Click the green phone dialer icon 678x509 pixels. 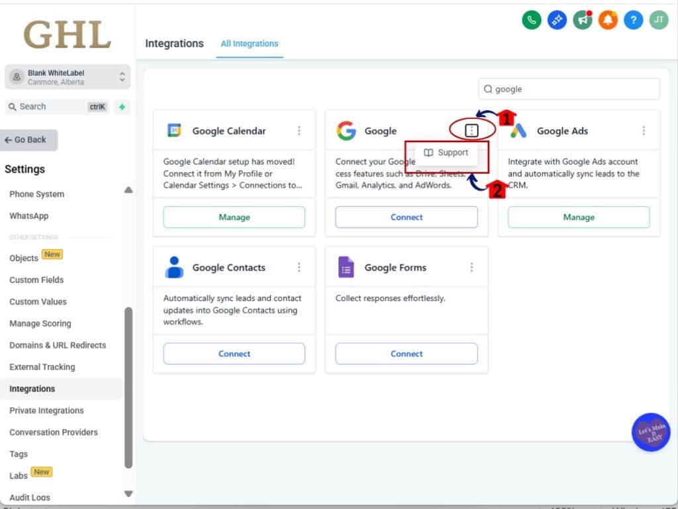coord(532,20)
